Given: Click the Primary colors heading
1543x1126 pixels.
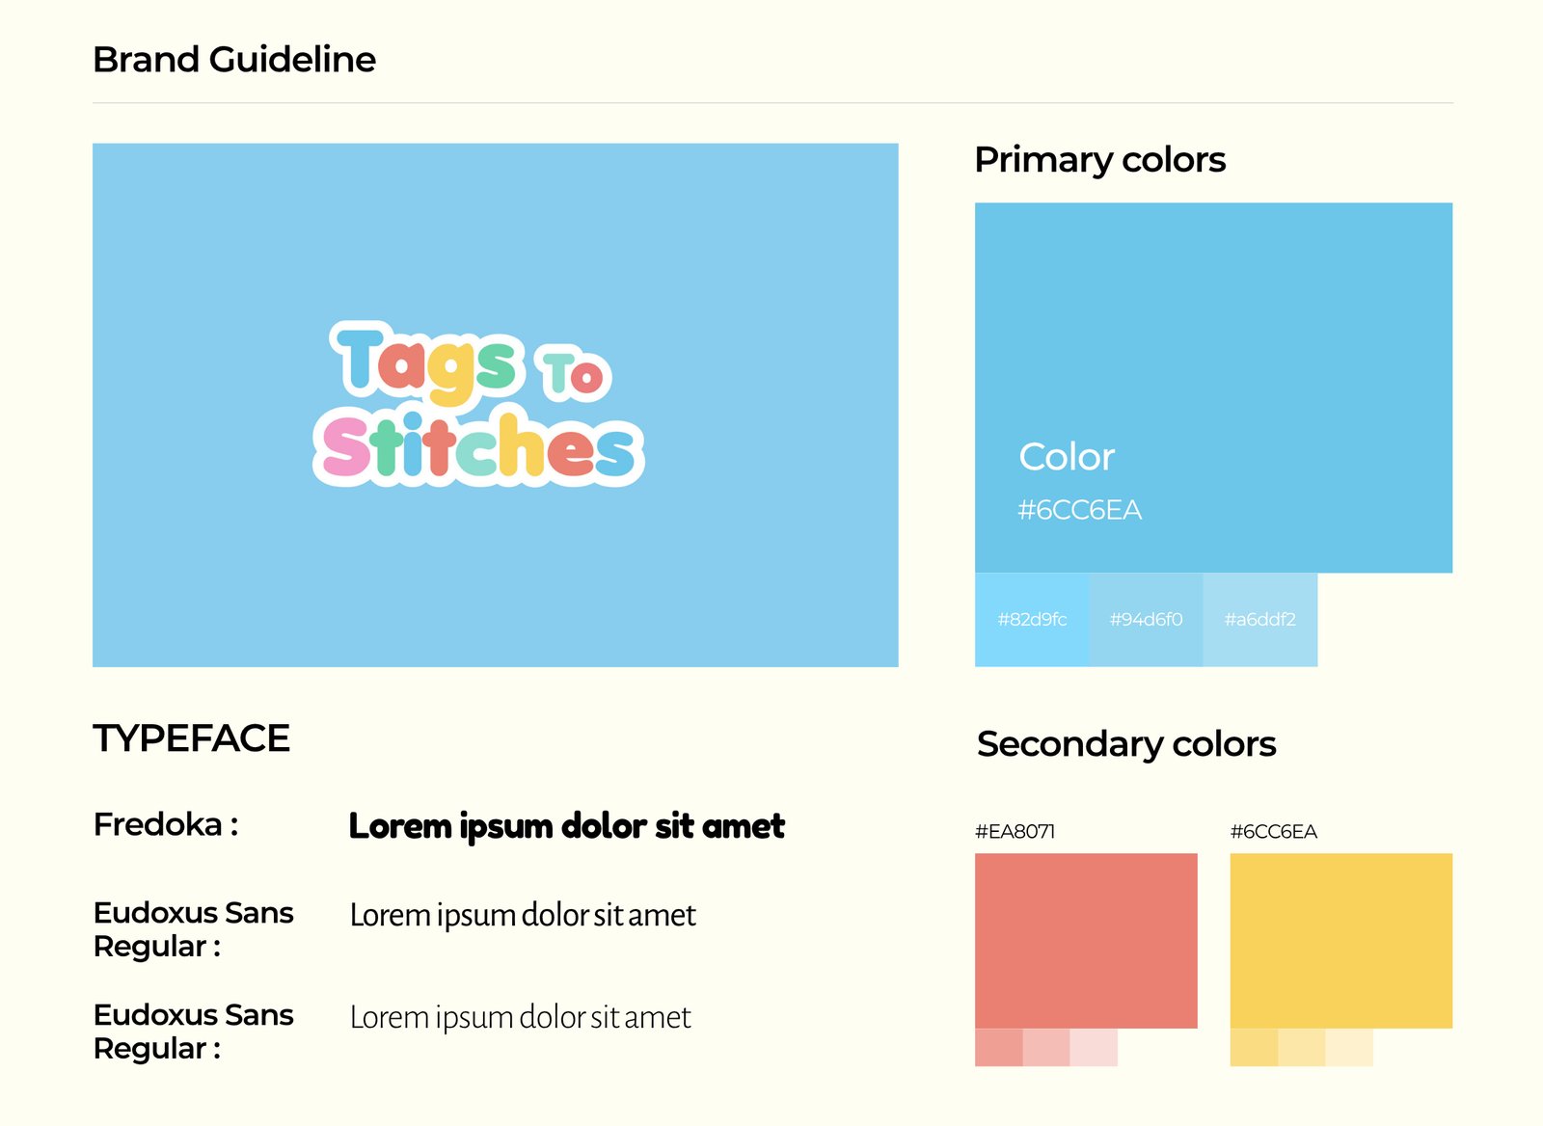Looking at the screenshot, I should 1099,160.
